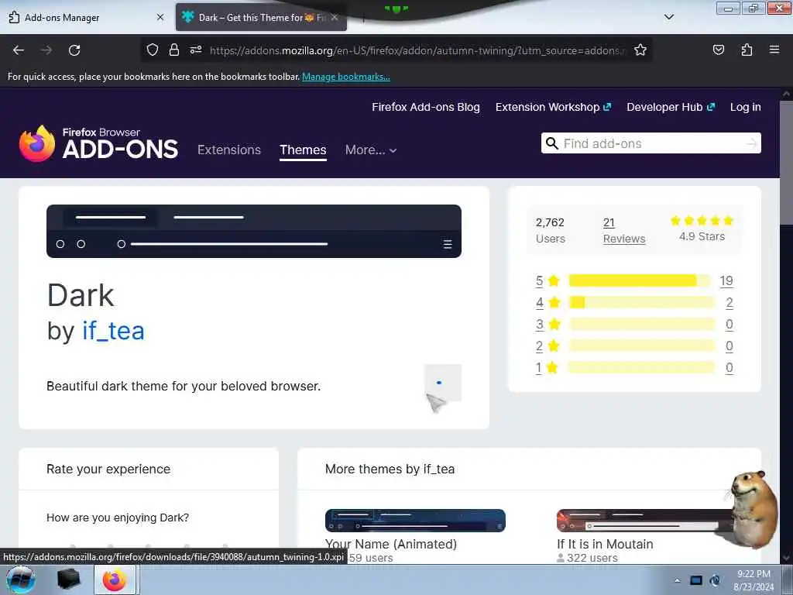Open the Extensions puzzle toolbar icon
This screenshot has width=793, height=595.
(747, 50)
